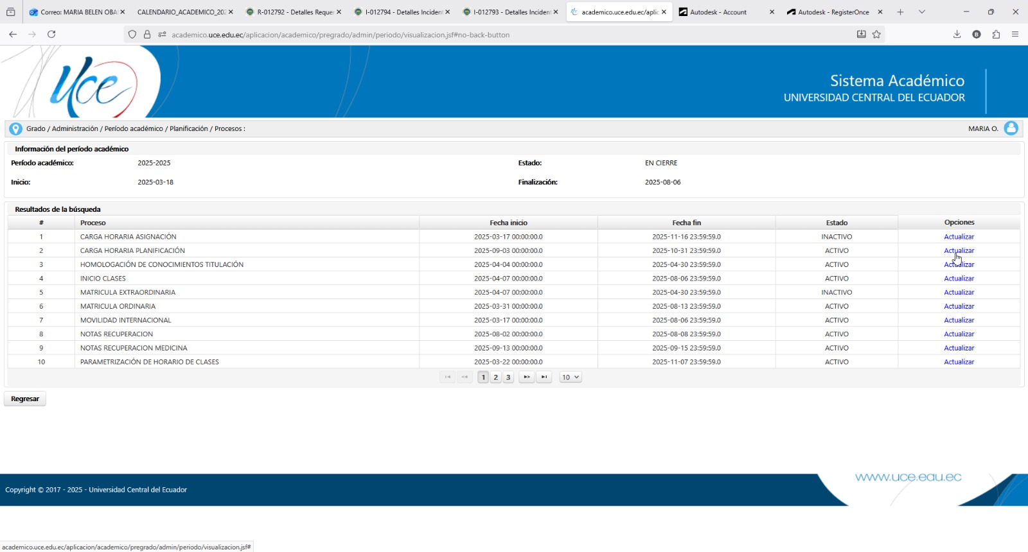The image size is (1028, 552).
Task: Sort by the Proceso column header
Action: pyautogui.click(x=93, y=223)
